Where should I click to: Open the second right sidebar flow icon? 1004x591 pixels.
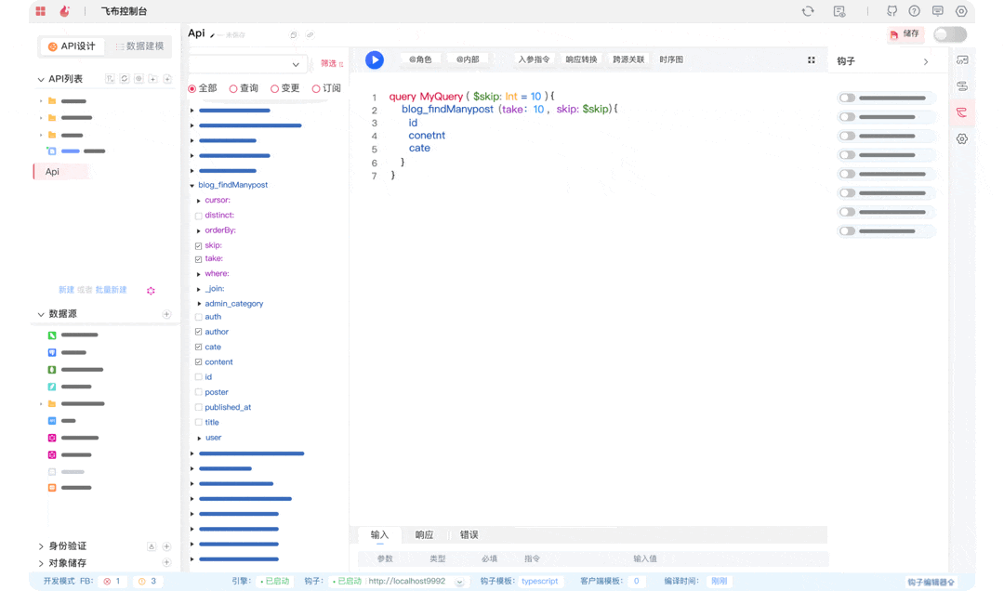coord(962,85)
